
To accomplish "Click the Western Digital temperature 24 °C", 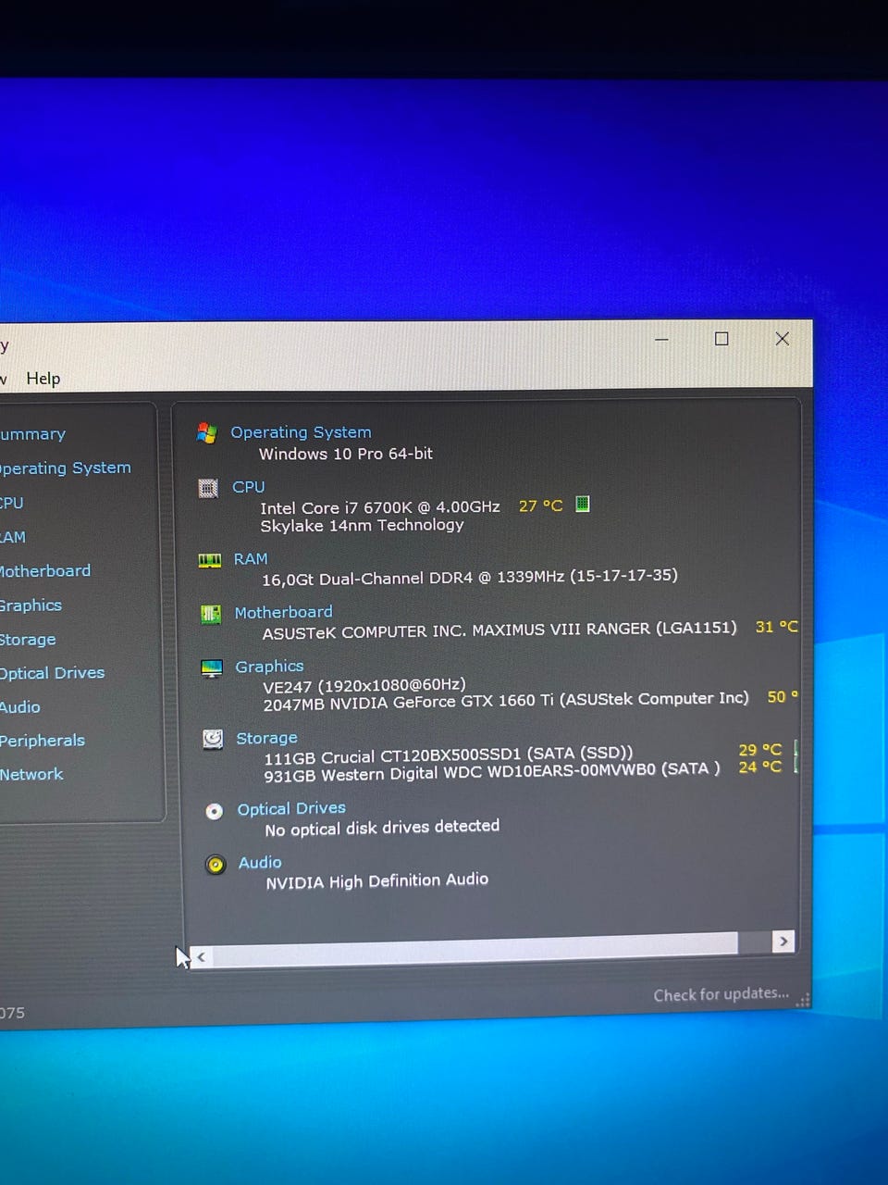I will coord(759,767).
